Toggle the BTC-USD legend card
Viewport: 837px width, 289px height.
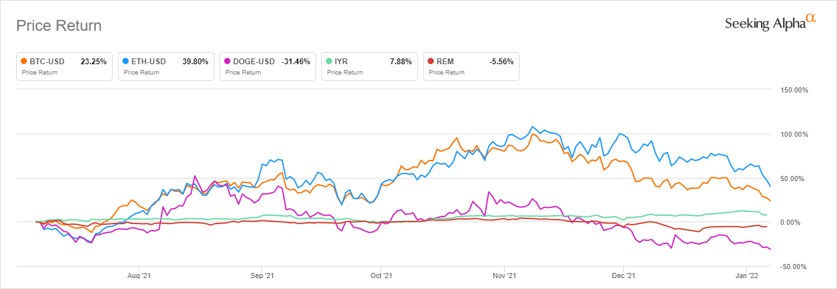click(x=64, y=66)
